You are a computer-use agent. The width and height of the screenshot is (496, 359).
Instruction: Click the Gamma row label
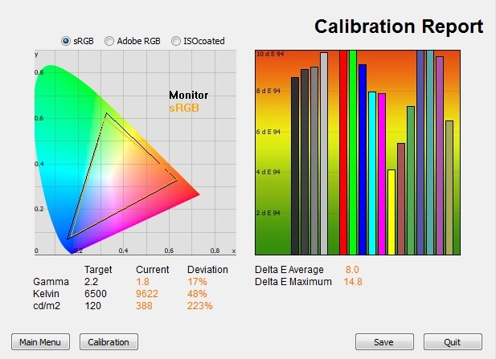(x=51, y=282)
